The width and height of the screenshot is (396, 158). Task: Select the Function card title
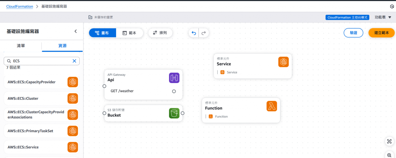pos(213,108)
